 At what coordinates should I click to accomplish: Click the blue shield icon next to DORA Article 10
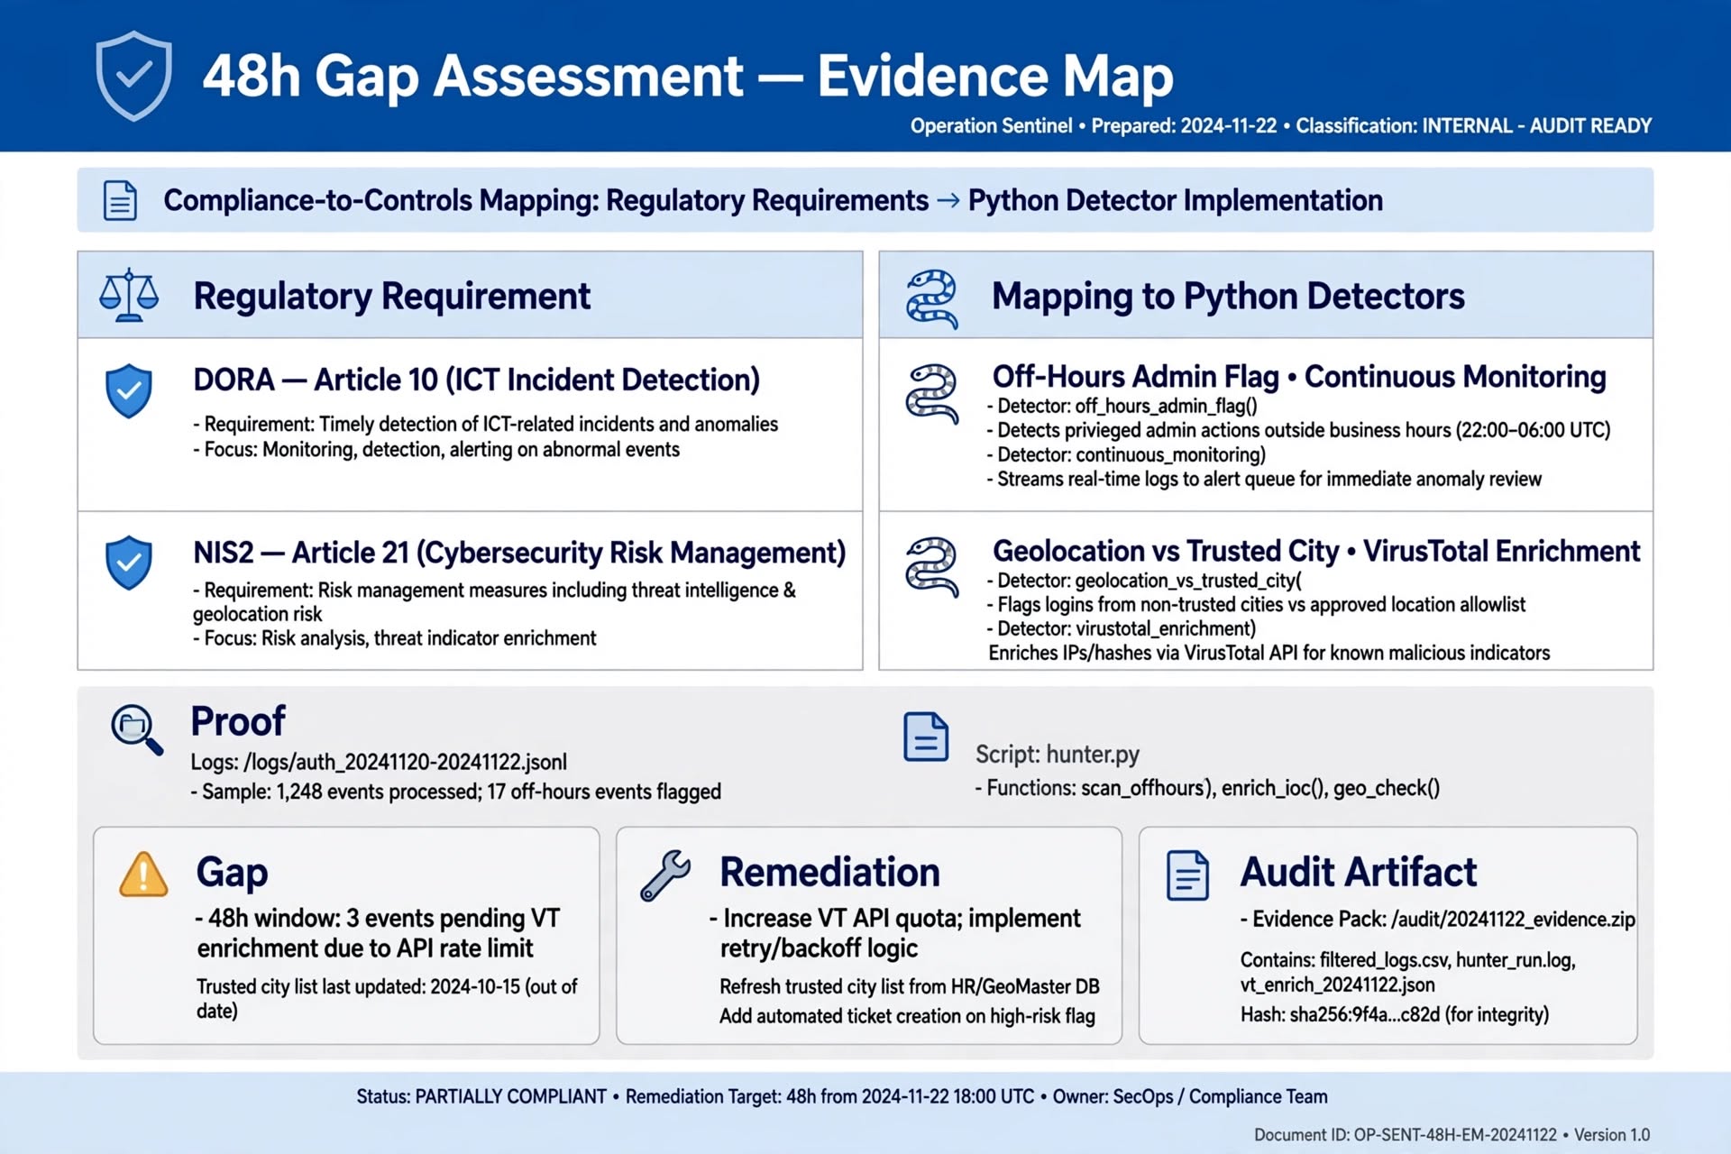pos(129,390)
